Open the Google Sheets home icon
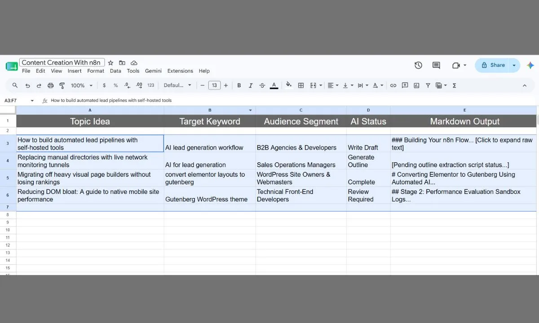 pos(12,66)
